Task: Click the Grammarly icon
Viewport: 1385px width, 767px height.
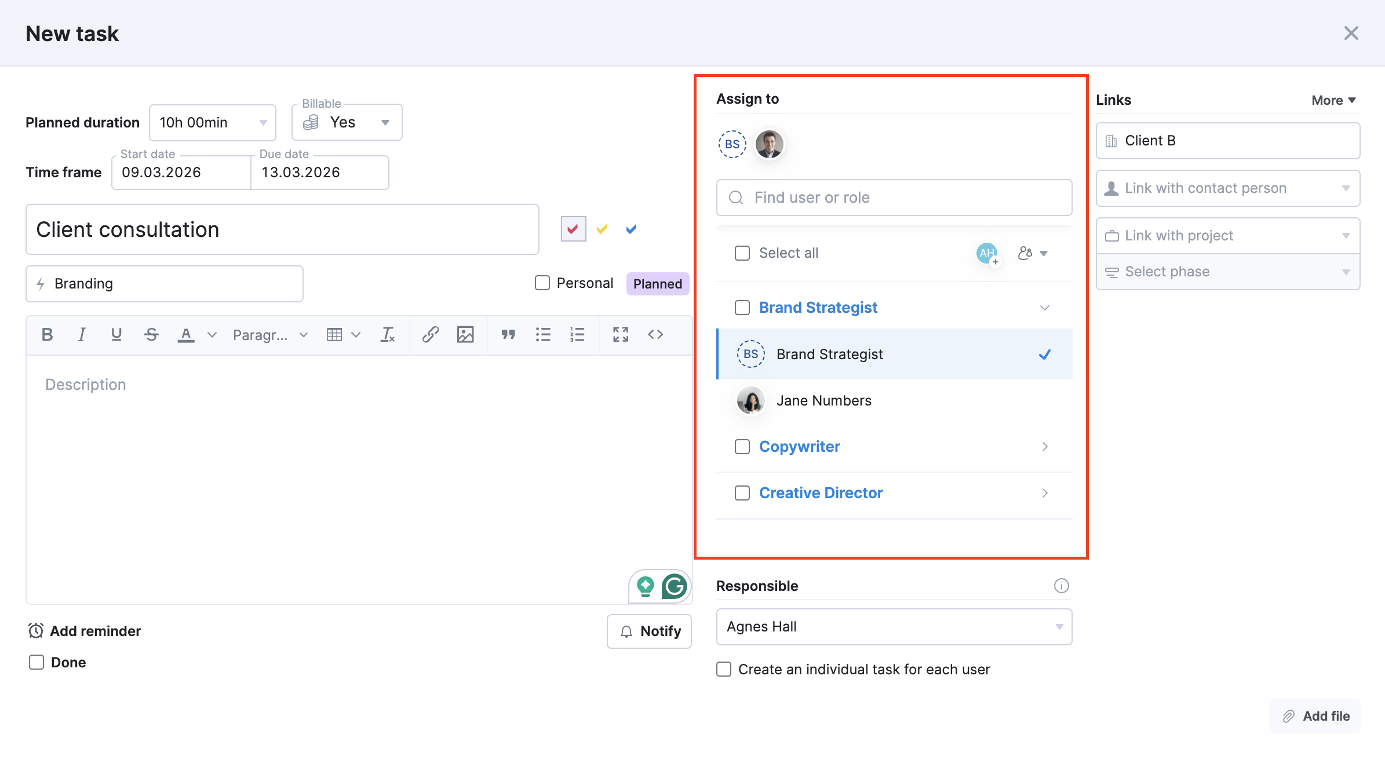Action: [x=674, y=586]
